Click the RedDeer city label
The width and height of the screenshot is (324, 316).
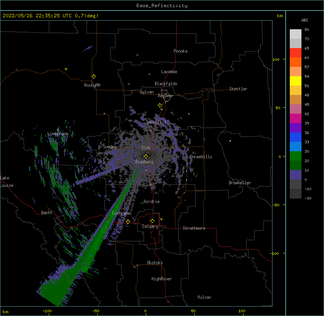click(x=165, y=96)
